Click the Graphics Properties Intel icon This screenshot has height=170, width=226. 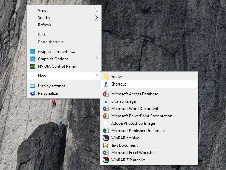[33, 52]
